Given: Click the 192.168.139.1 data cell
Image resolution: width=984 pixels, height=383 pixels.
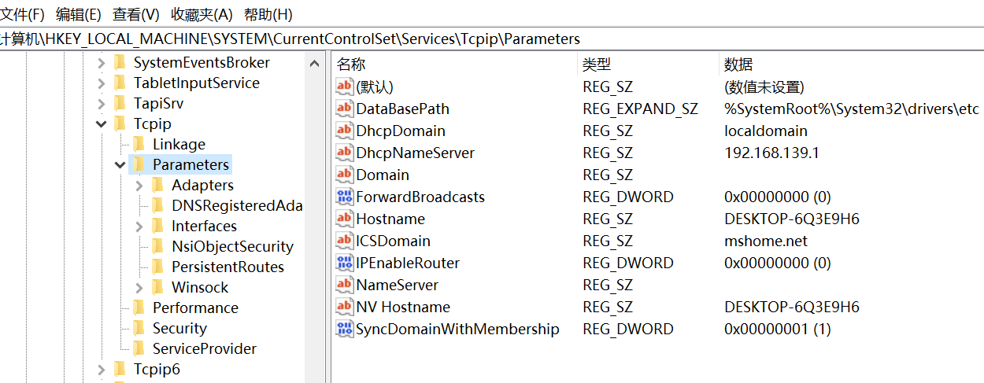Looking at the screenshot, I should pyautogui.click(x=771, y=153).
